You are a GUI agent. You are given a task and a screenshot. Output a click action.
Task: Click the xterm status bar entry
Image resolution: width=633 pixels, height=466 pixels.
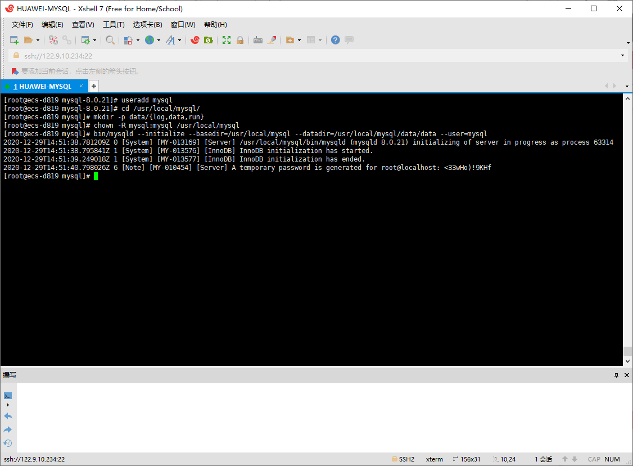435,459
